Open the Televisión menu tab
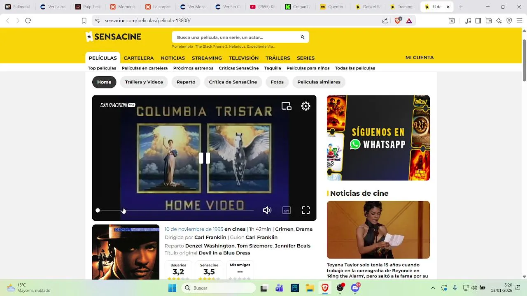 click(244, 58)
